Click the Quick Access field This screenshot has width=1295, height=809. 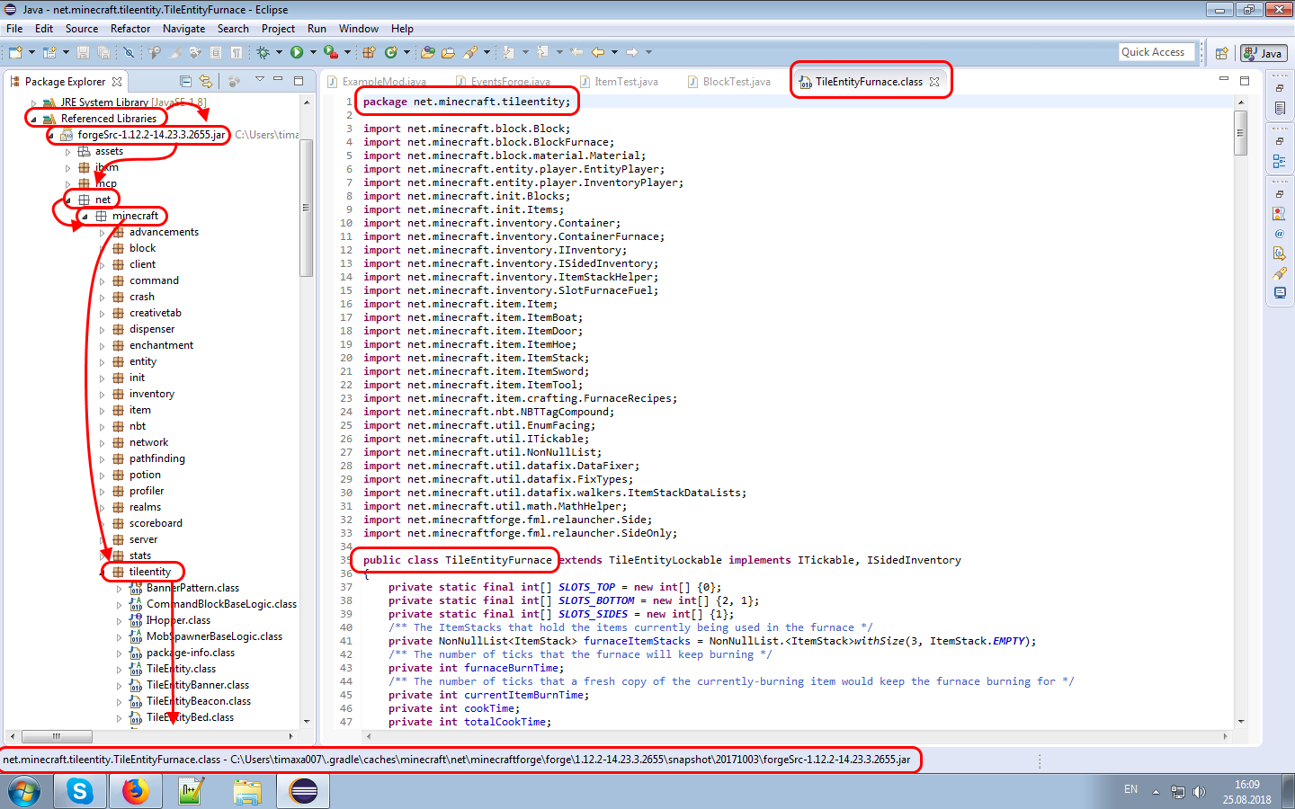tap(1157, 52)
